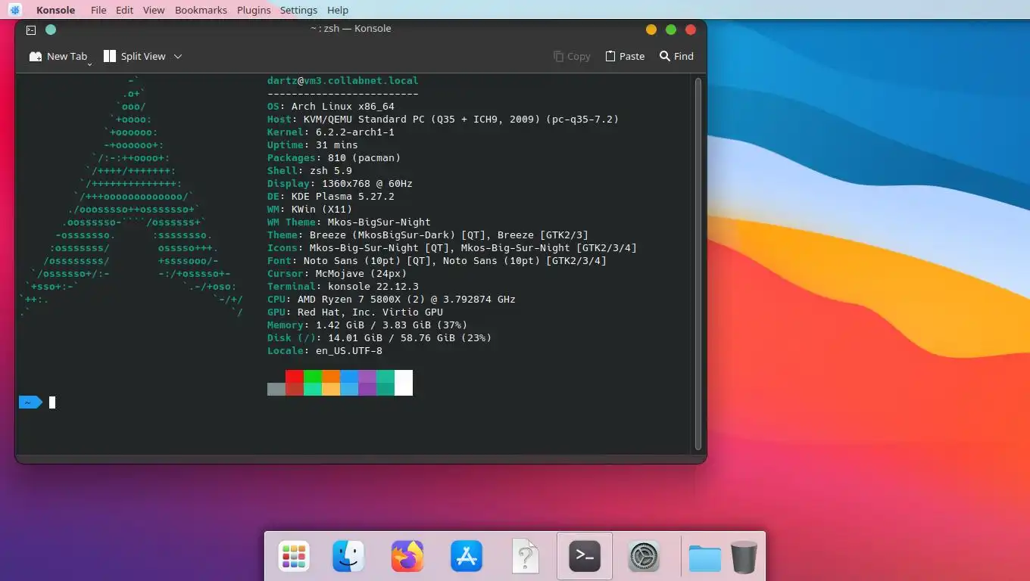This screenshot has width=1030, height=581.
Task: Click the 'Terminal: konsole 22.12.3' line
Action: [343, 287]
